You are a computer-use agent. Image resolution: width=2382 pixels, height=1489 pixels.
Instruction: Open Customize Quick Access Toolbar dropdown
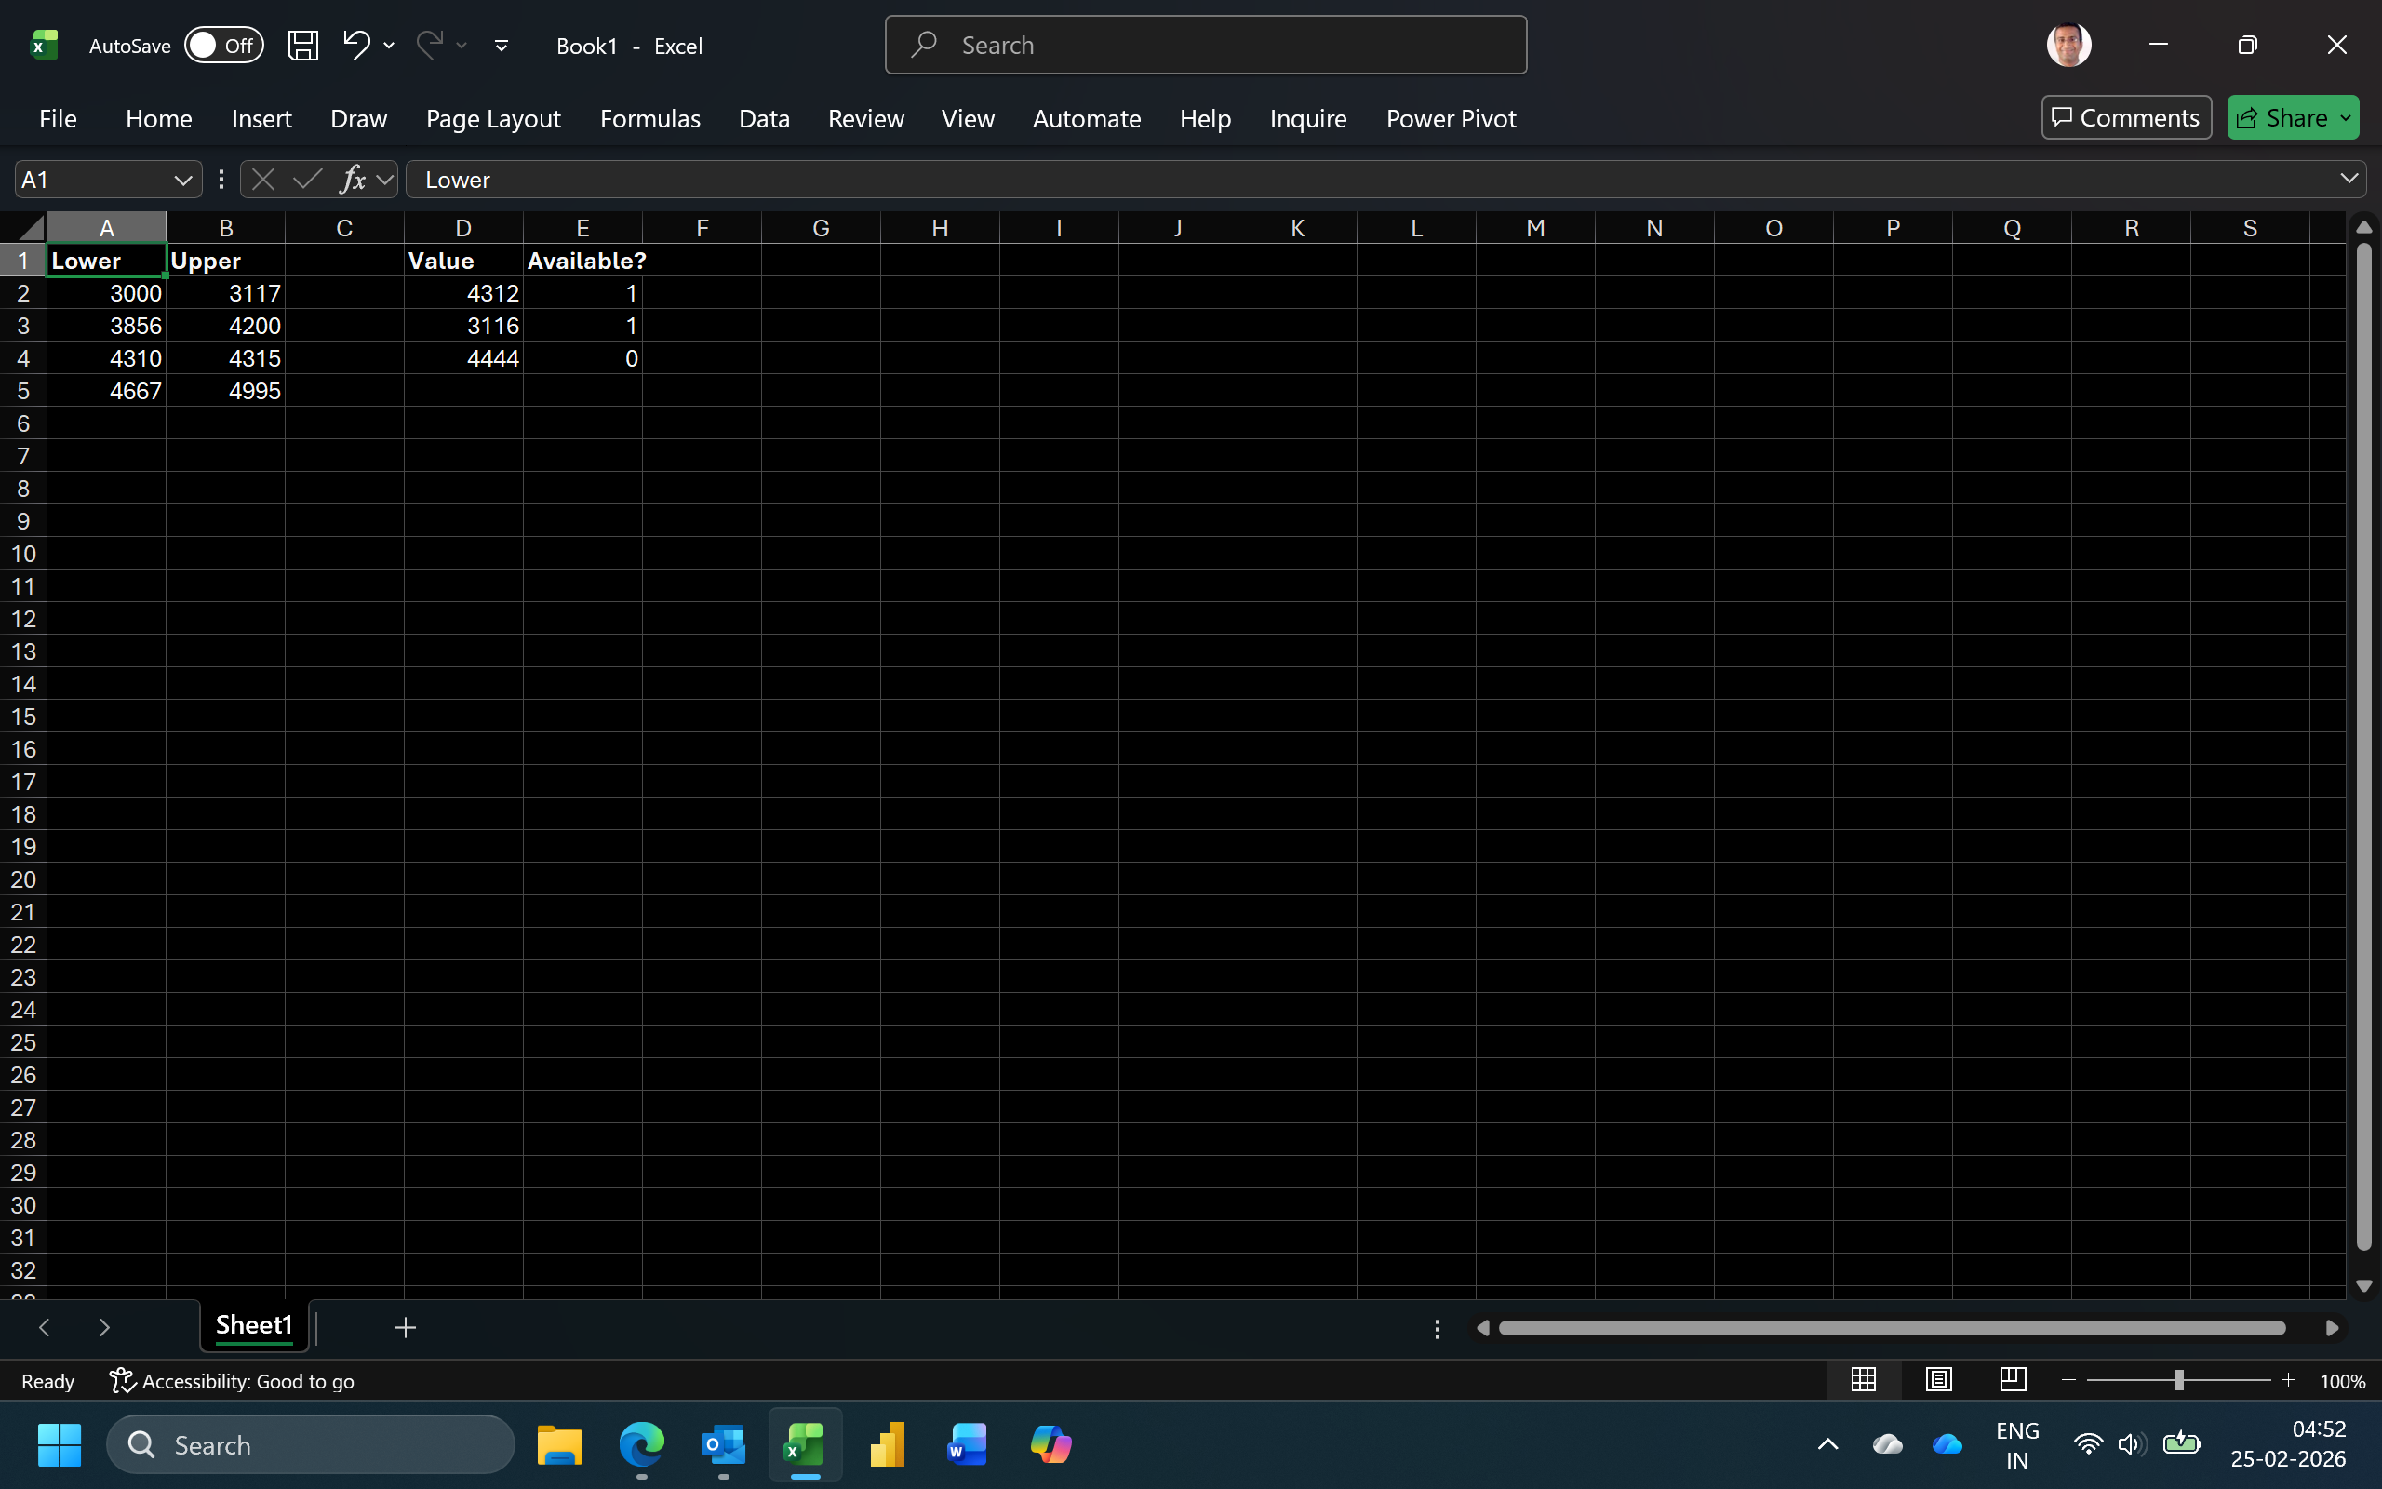pos(501,46)
